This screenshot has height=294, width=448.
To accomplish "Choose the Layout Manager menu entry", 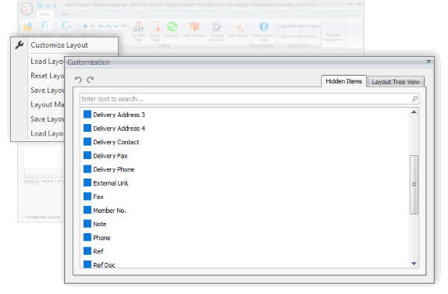I will pos(48,104).
